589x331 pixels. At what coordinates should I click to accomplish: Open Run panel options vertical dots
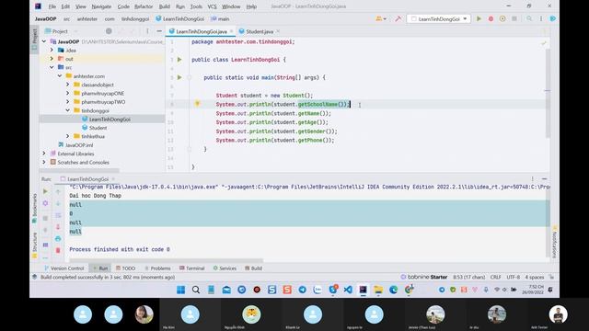coord(532,179)
